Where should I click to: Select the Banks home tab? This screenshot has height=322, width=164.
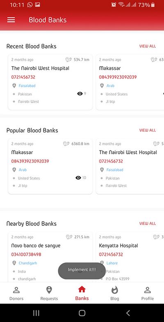(82, 293)
